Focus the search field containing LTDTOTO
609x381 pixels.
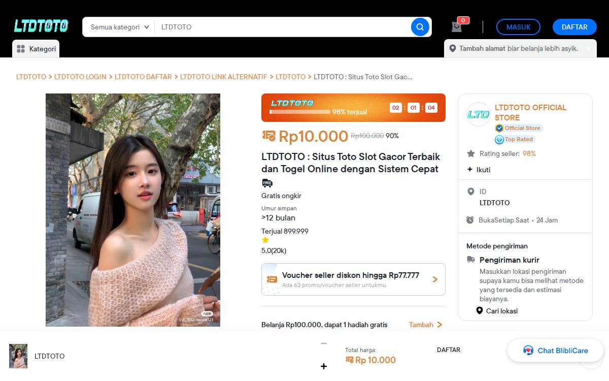point(282,27)
